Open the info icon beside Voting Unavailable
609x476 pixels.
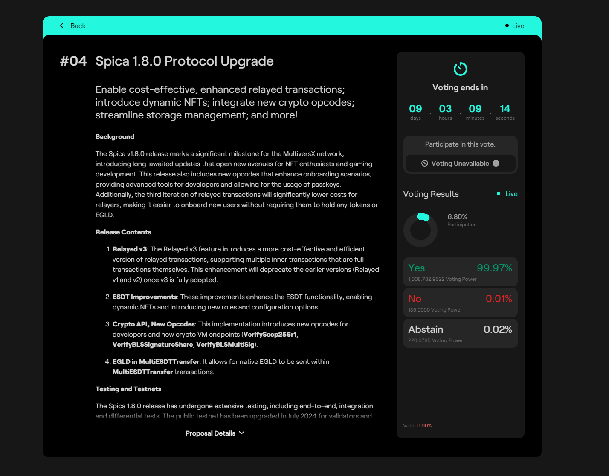tap(496, 163)
